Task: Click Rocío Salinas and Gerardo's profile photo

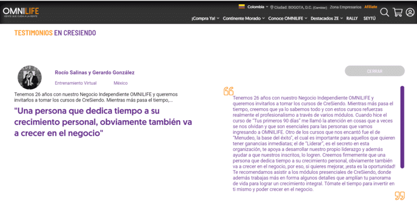Action: click(29, 78)
